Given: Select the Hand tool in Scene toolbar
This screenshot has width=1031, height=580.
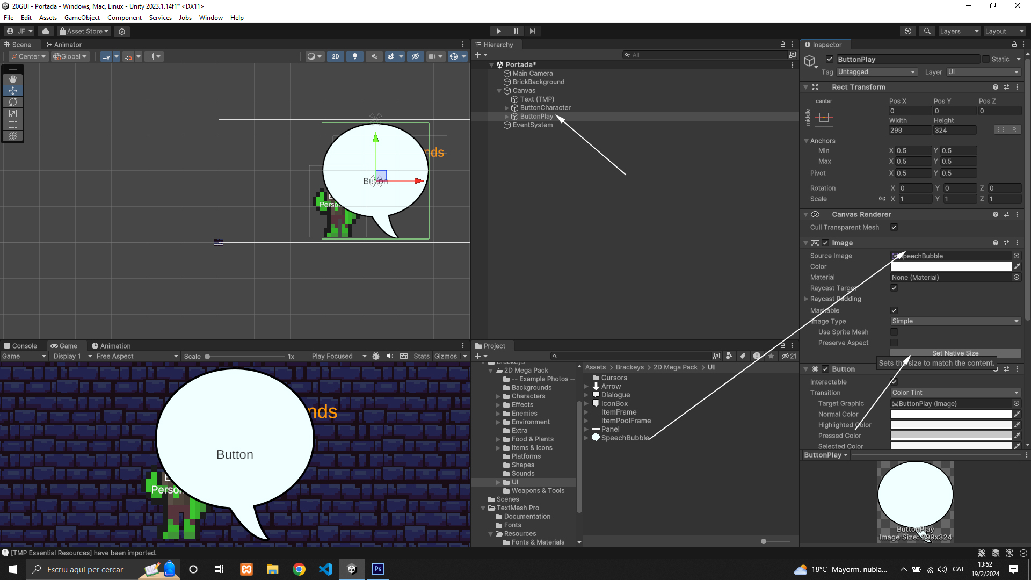Looking at the screenshot, I should [13, 79].
